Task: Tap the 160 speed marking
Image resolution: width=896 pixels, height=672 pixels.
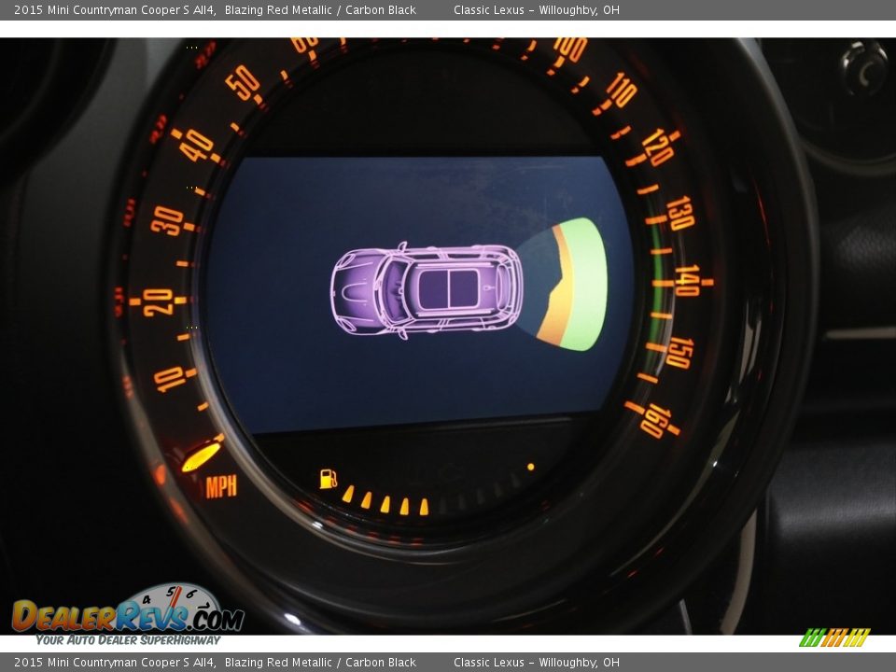Action: pos(656,420)
